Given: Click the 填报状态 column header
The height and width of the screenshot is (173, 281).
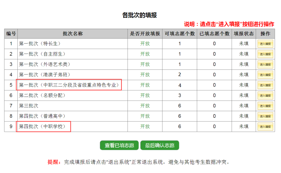Looking at the screenshot, I should coord(244,33).
